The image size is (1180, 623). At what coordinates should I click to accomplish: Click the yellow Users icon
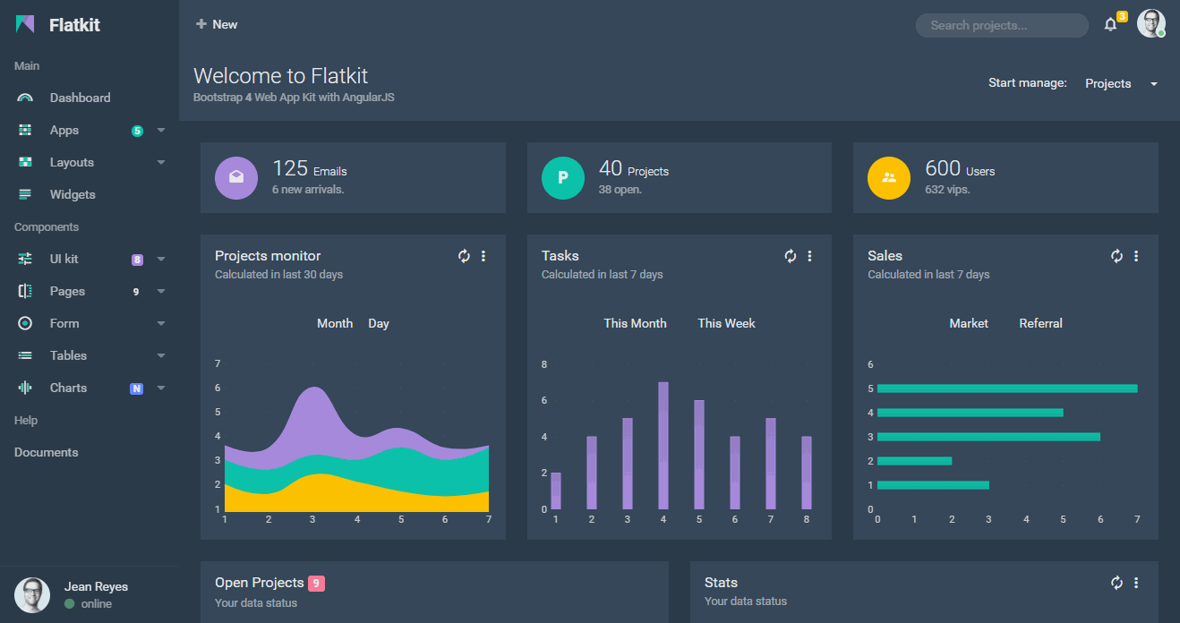pyautogui.click(x=889, y=177)
